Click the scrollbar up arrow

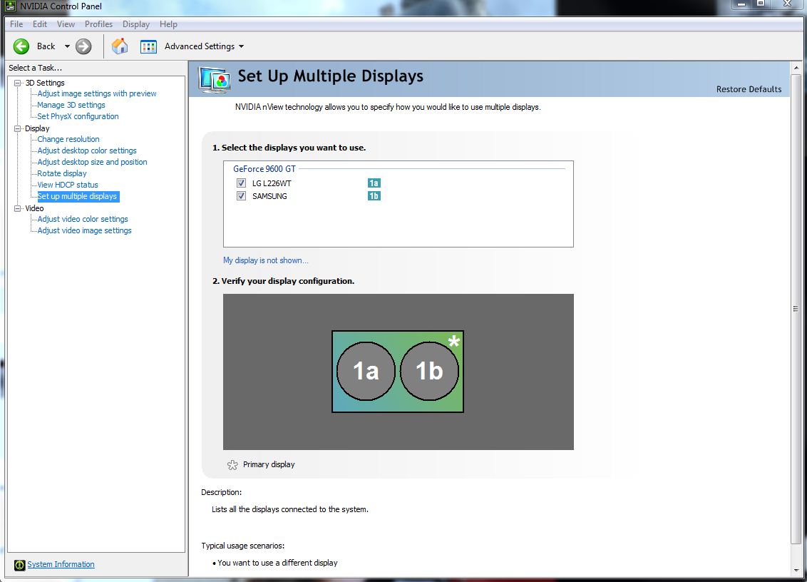[796, 68]
